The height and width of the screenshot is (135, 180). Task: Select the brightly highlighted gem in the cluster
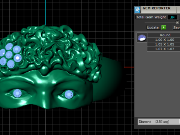click(x=18, y=58)
